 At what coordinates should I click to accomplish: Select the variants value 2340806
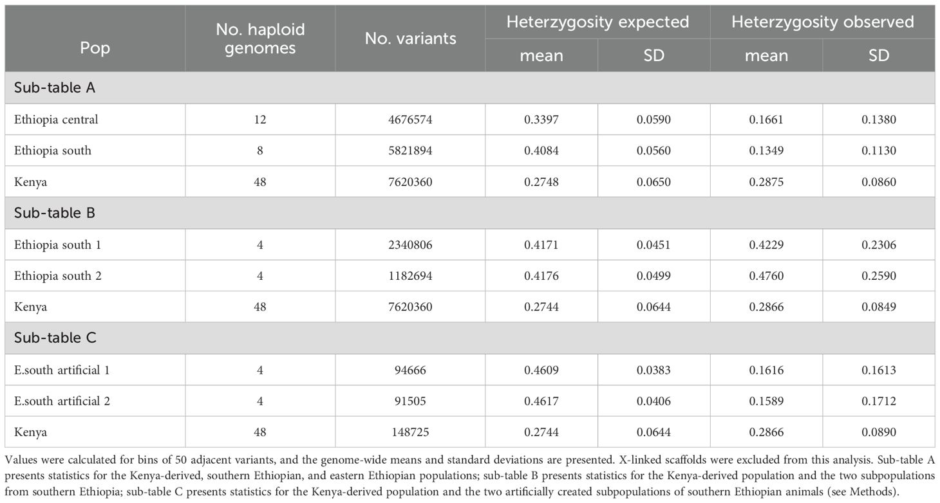click(x=410, y=244)
